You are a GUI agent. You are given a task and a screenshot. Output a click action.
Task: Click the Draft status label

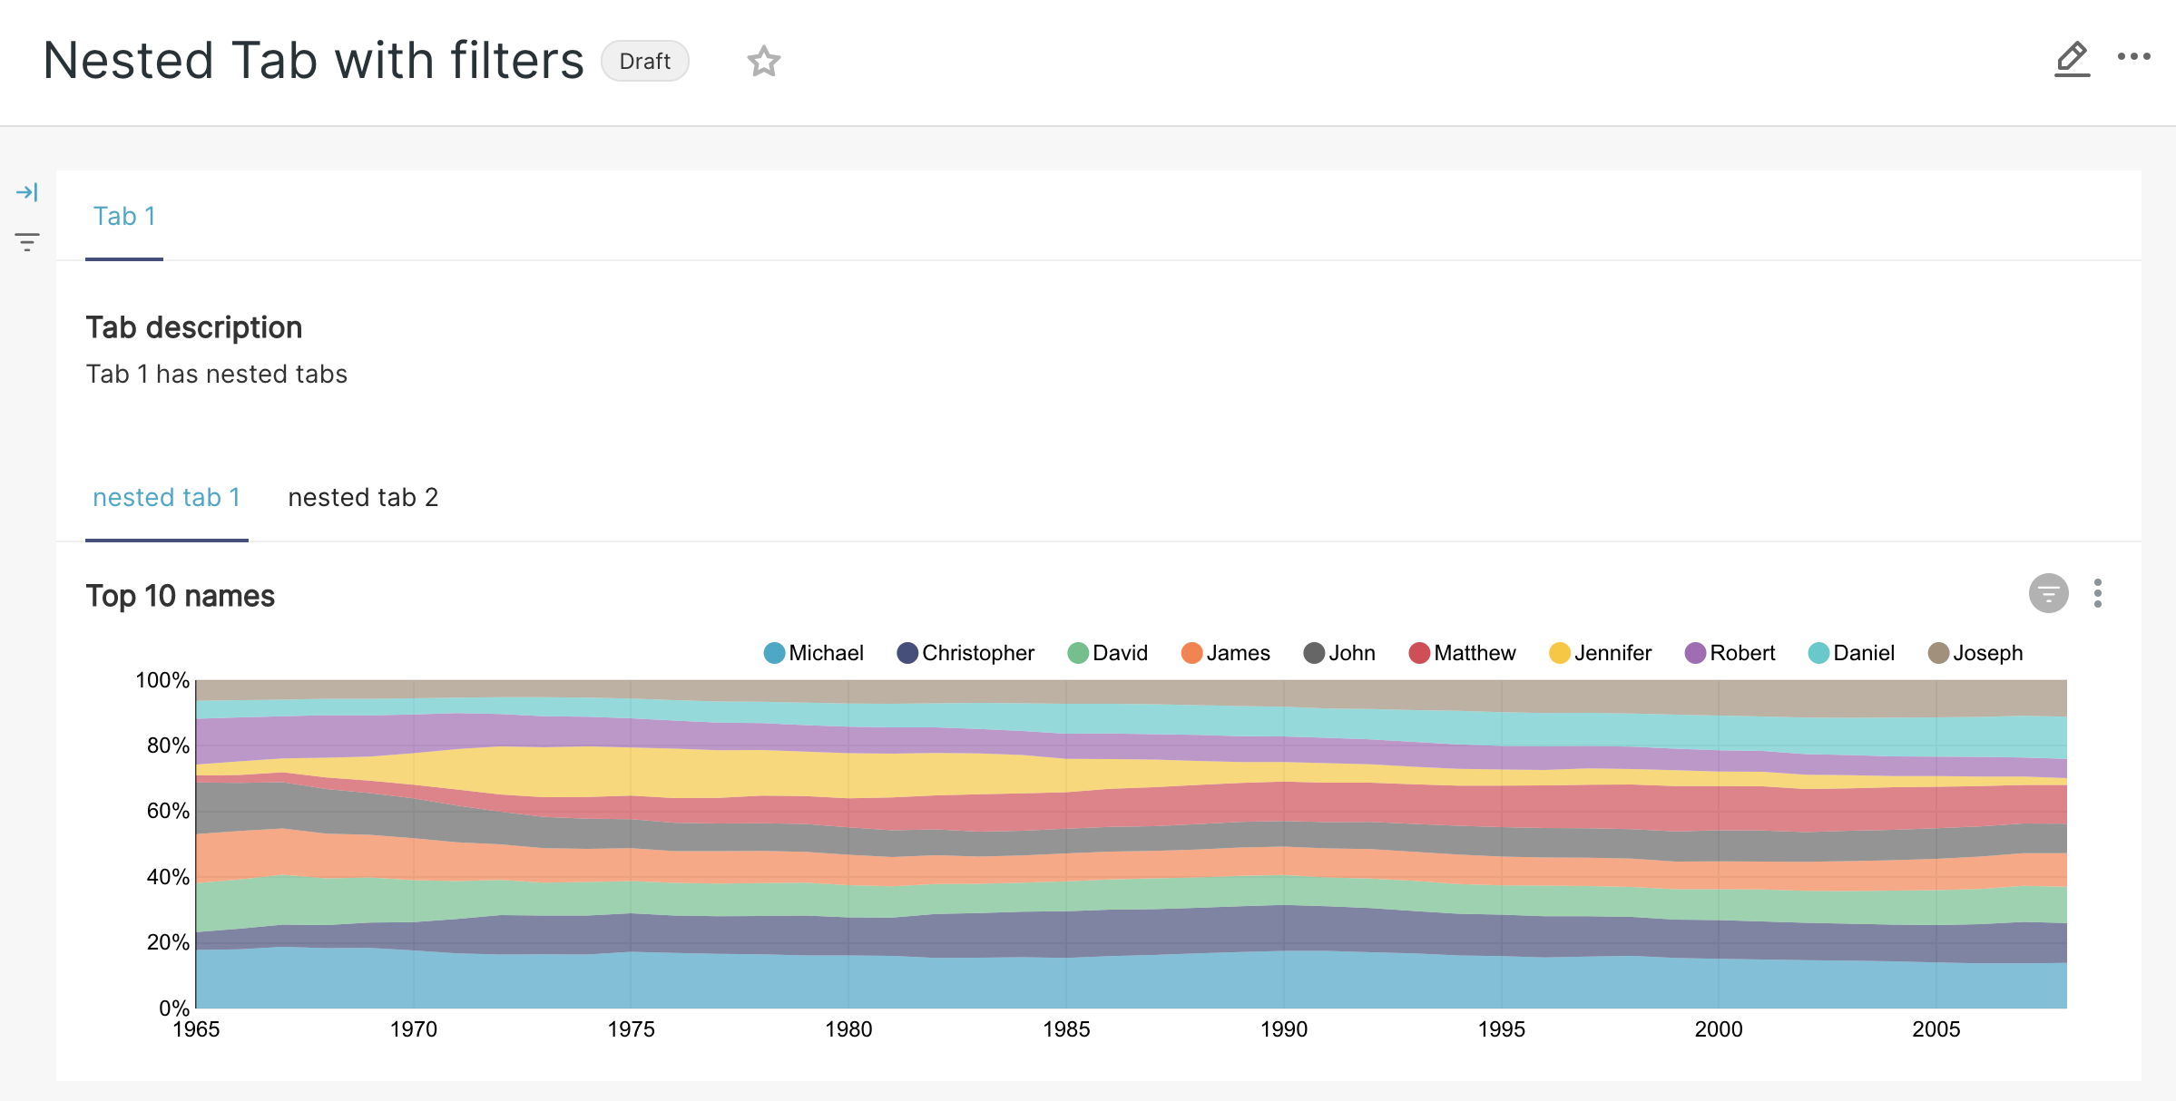pos(645,62)
